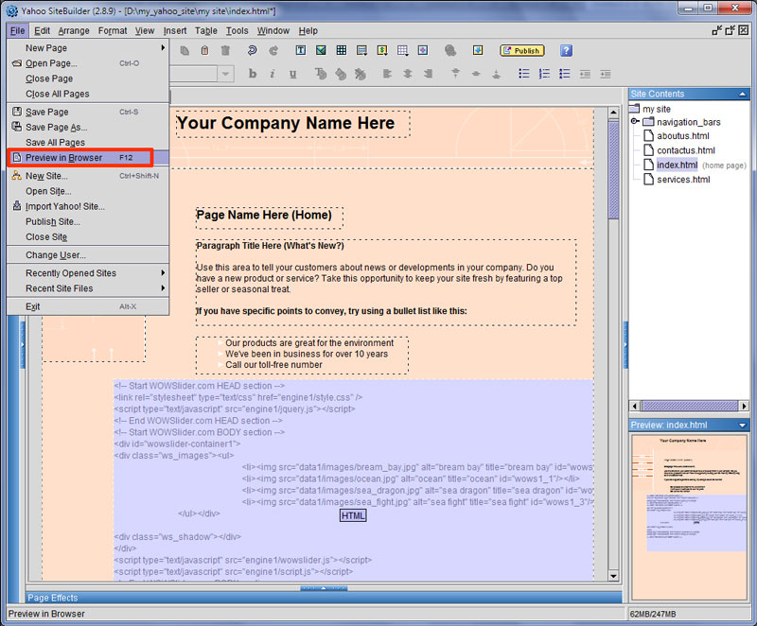Click the Undo arrow icon
This screenshot has height=626, width=757.
(x=252, y=51)
